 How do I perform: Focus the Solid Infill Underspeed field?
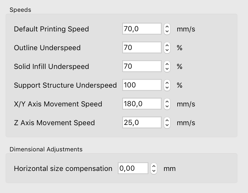click(142, 66)
